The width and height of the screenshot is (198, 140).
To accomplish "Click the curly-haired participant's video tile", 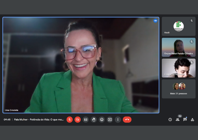I will point(179,68).
